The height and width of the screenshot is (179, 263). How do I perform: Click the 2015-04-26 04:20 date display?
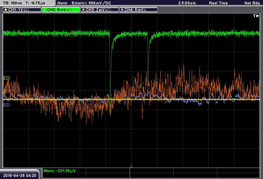[x=20, y=176]
